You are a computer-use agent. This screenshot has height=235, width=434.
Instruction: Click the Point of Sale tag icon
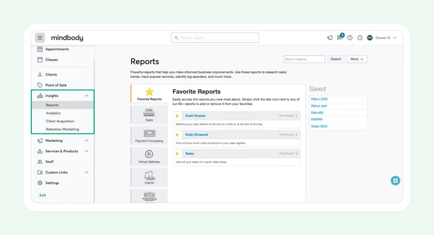tap(40, 85)
